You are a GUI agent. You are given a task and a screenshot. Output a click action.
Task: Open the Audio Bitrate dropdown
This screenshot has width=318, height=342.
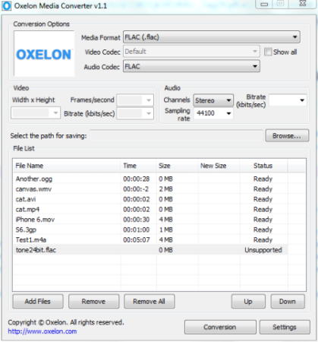(x=288, y=100)
